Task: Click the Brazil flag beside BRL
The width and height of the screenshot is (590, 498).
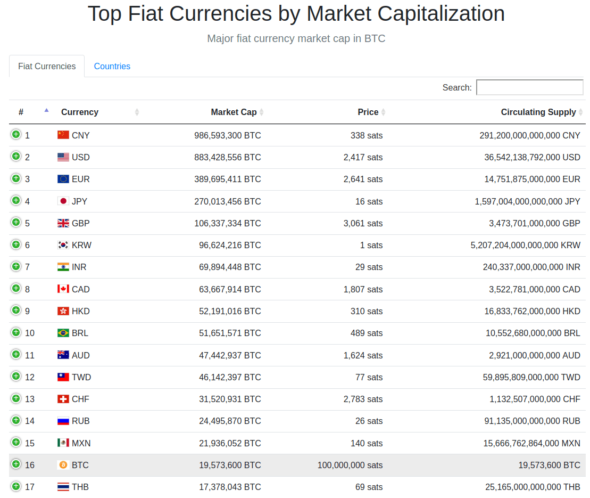Action: tap(63, 333)
